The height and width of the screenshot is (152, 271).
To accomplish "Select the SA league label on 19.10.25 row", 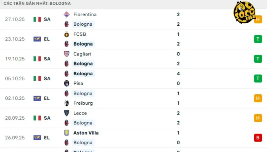I will 47,59.
